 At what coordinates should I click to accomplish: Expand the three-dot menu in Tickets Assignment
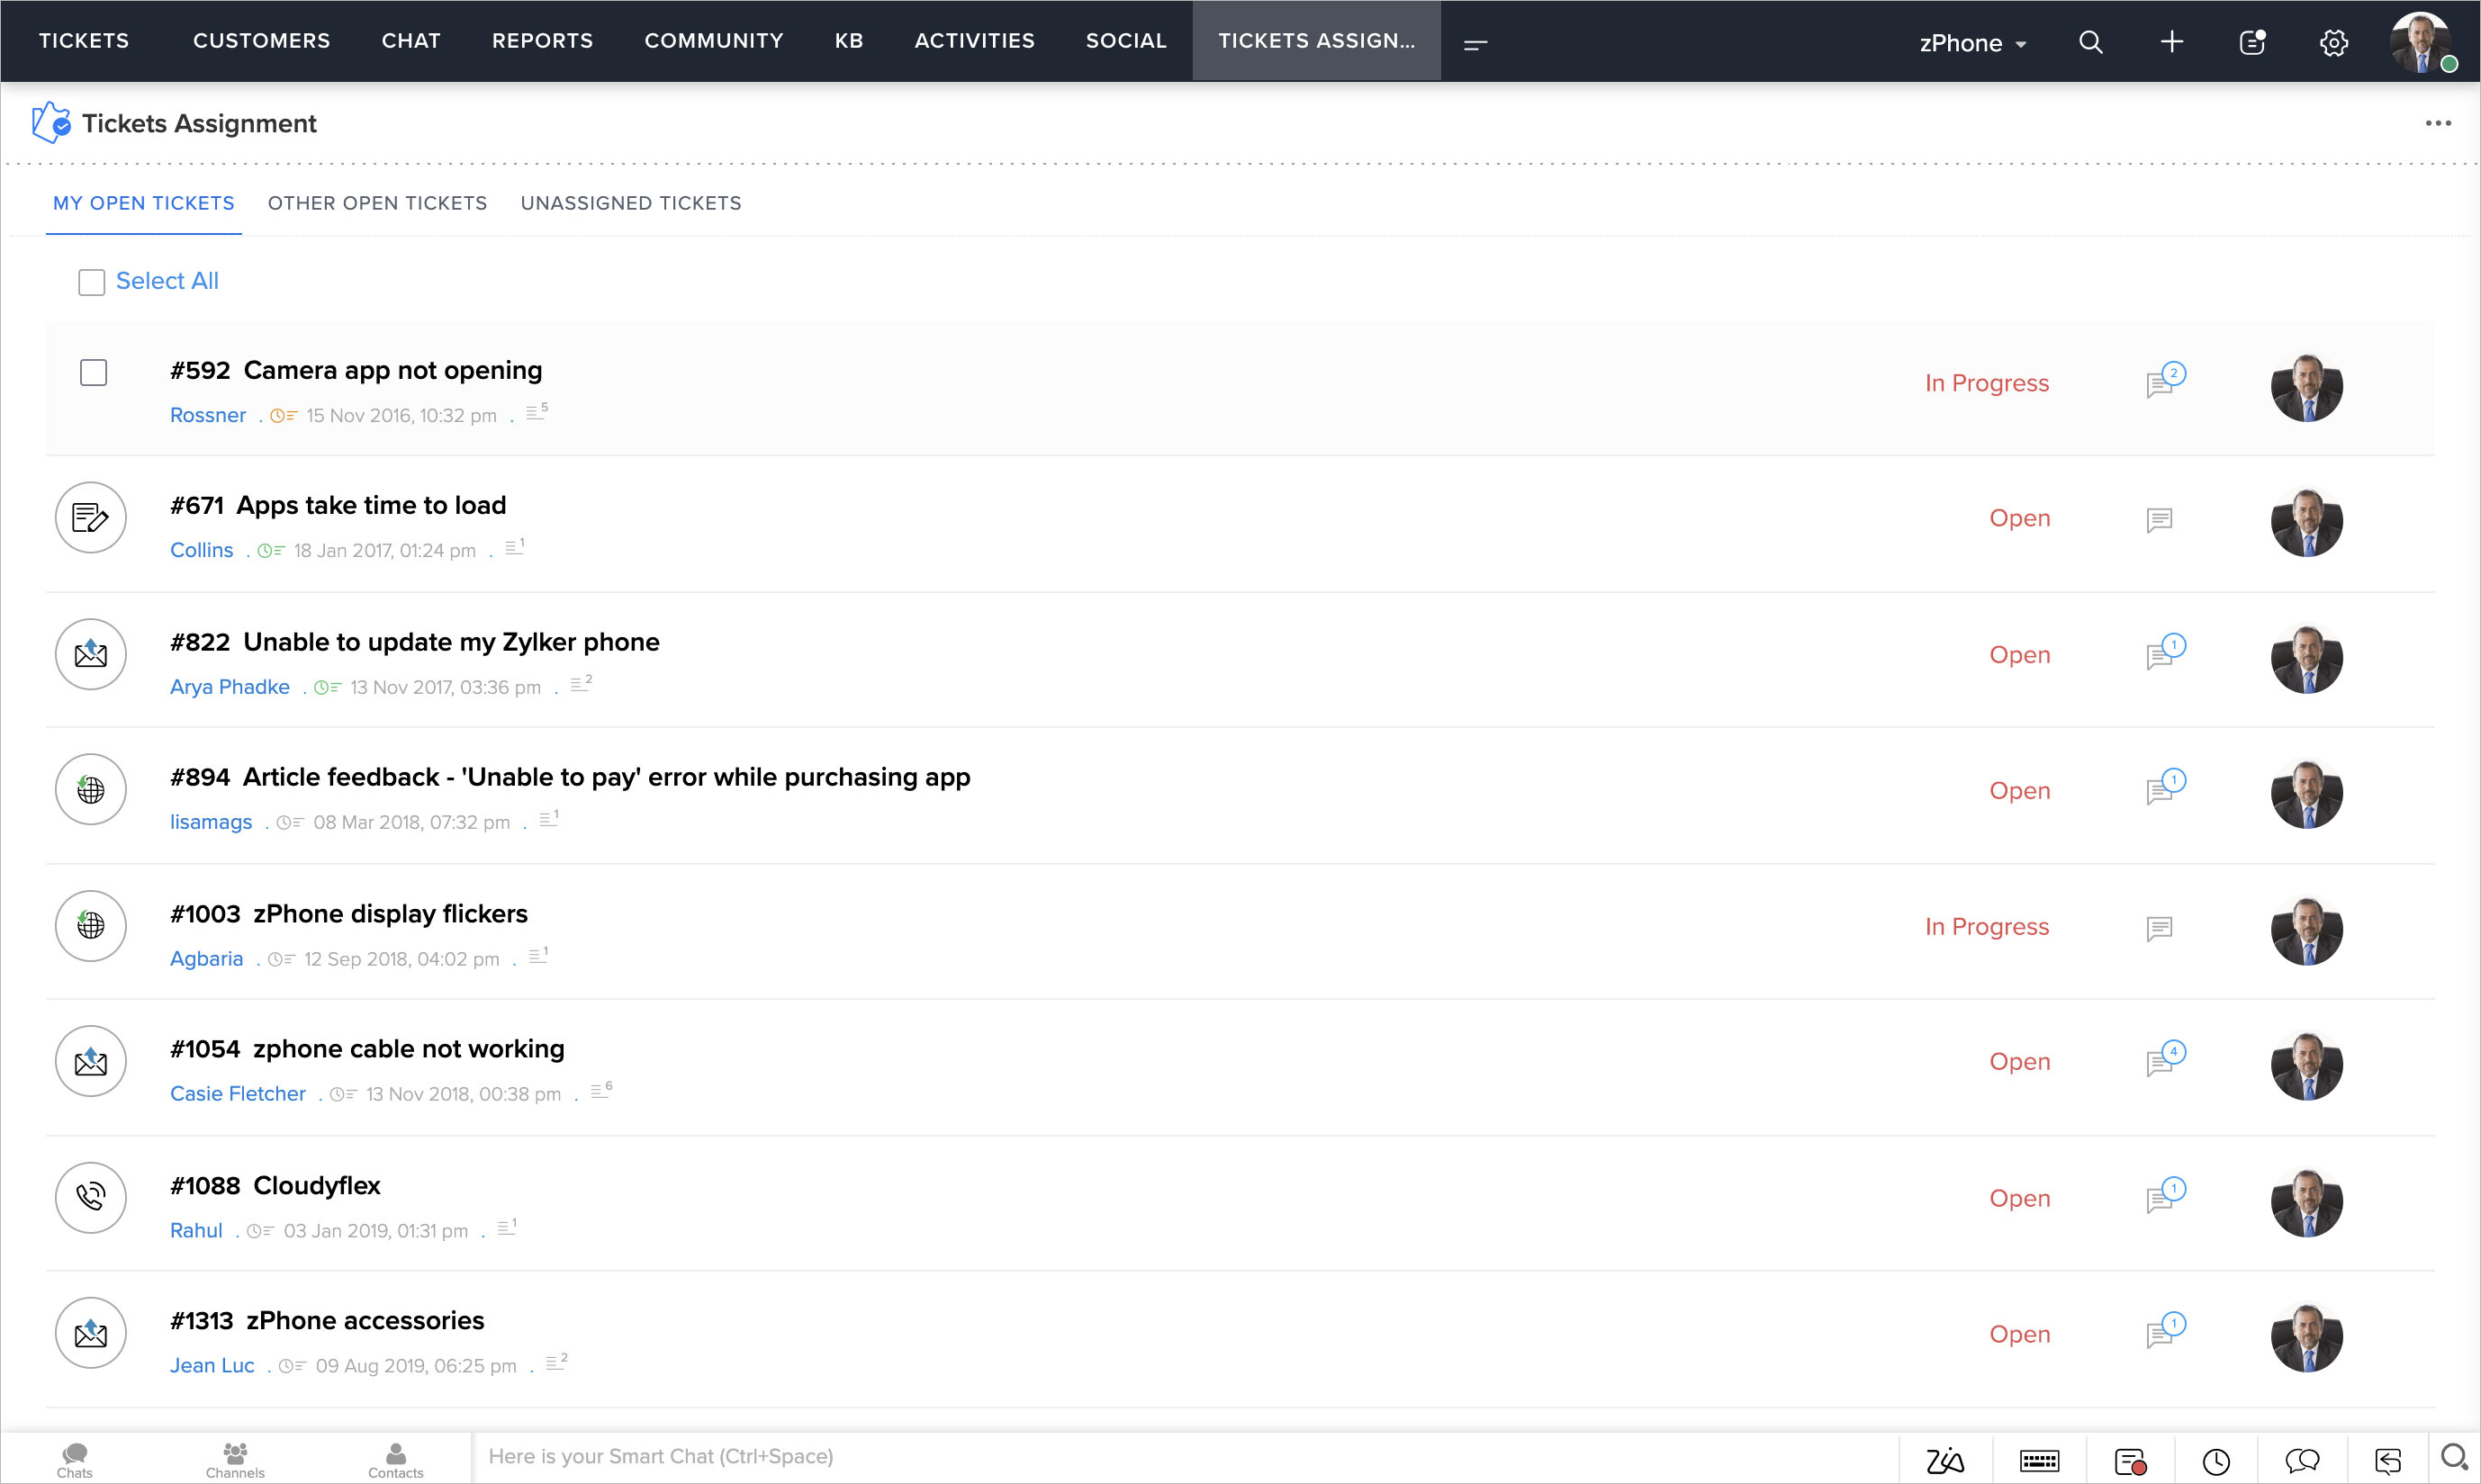point(2439,123)
